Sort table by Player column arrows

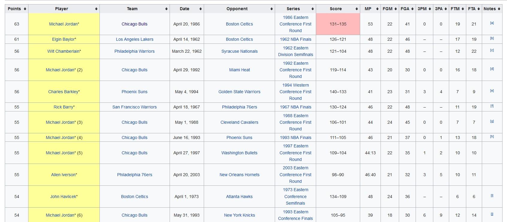tap(96, 9)
